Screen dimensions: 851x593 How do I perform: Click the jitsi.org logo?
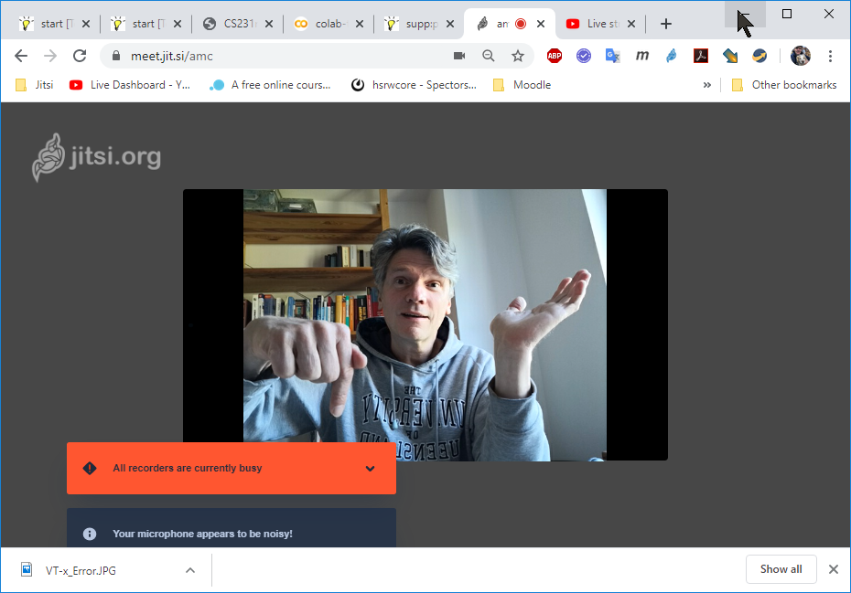[x=97, y=157]
